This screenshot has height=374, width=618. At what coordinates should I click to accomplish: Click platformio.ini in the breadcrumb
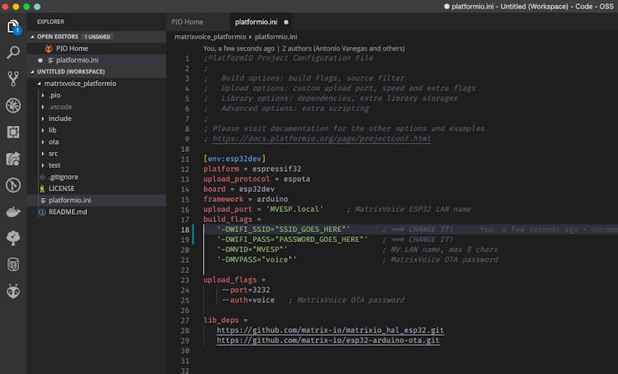[276, 37]
